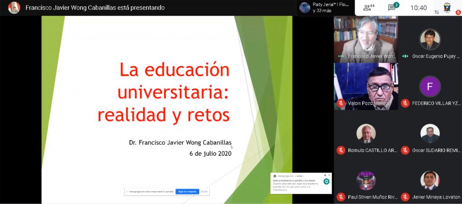Click the name label 'Romulo CASTILLO AR...'
The image size is (462, 204).
pos(373,150)
